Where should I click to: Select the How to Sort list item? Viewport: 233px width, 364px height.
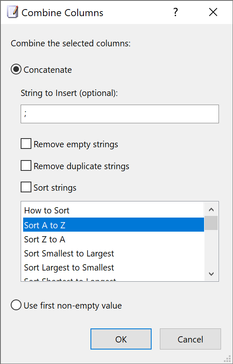tap(113, 210)
